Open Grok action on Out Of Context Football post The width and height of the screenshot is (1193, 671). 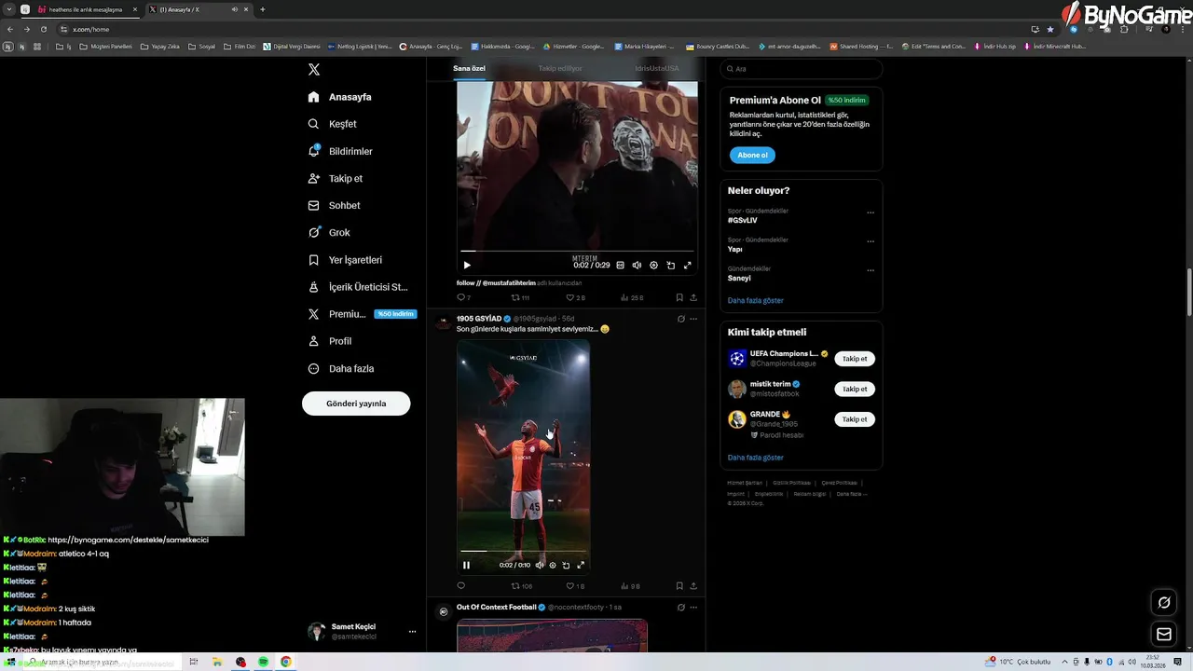click(x=681, y=607)
